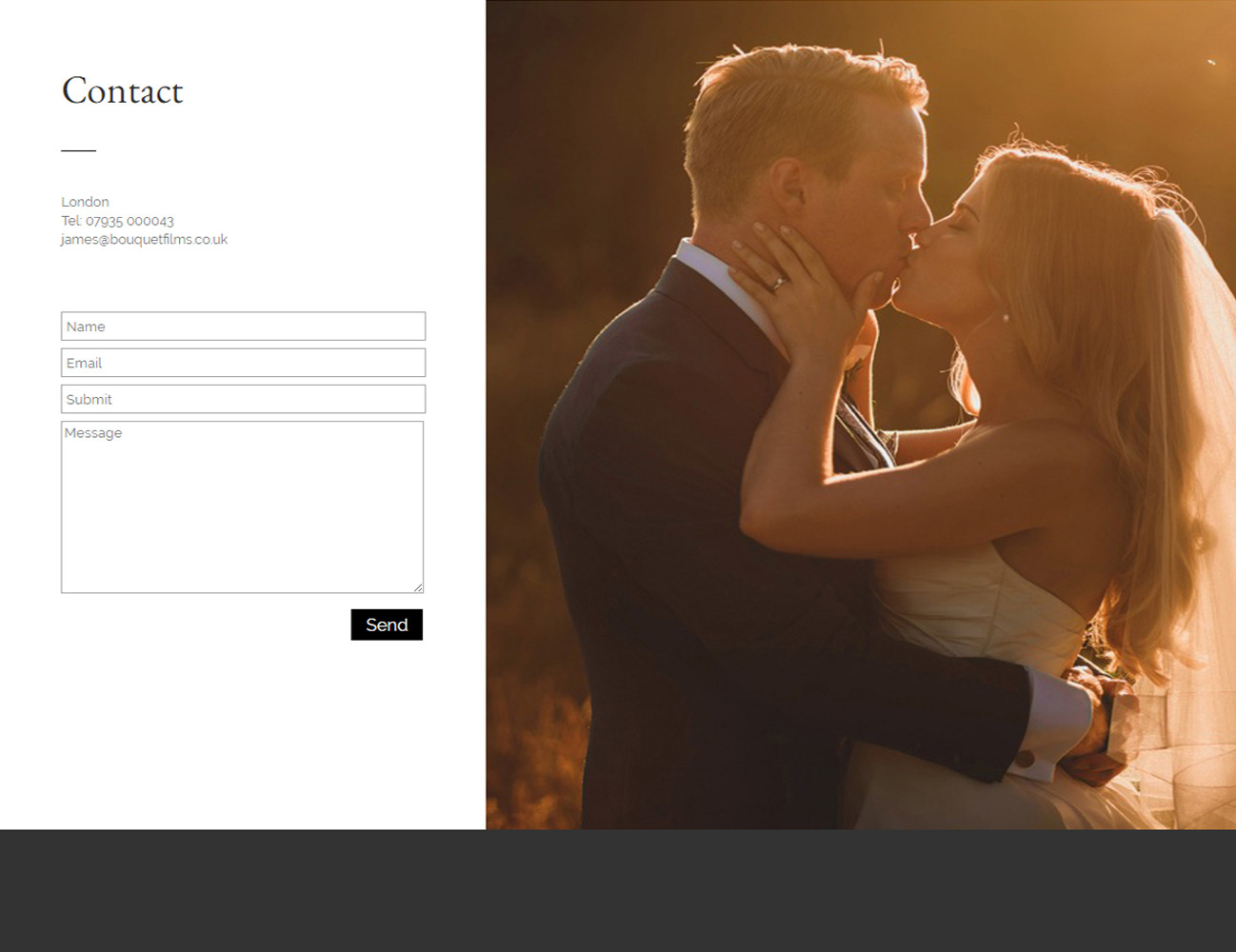
Task: Click the groom's shirt cufflink
Action: pos(1026,759)
